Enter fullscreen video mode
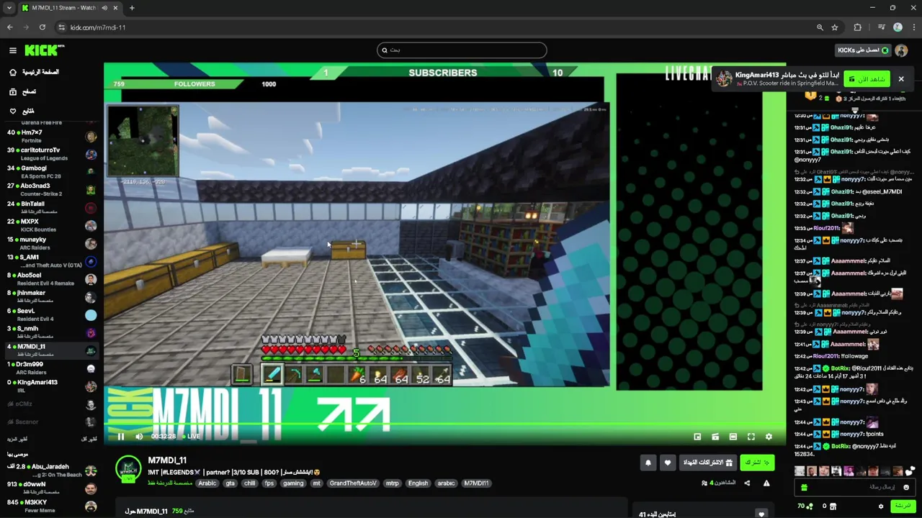Screen dimensions: 922x518 coord(751,437)
